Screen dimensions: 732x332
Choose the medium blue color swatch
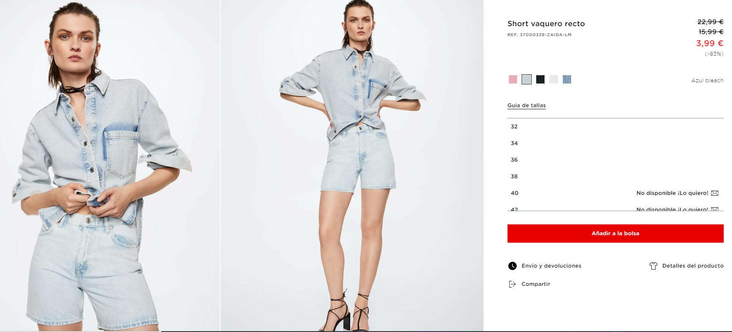click(x=567, y=79)
